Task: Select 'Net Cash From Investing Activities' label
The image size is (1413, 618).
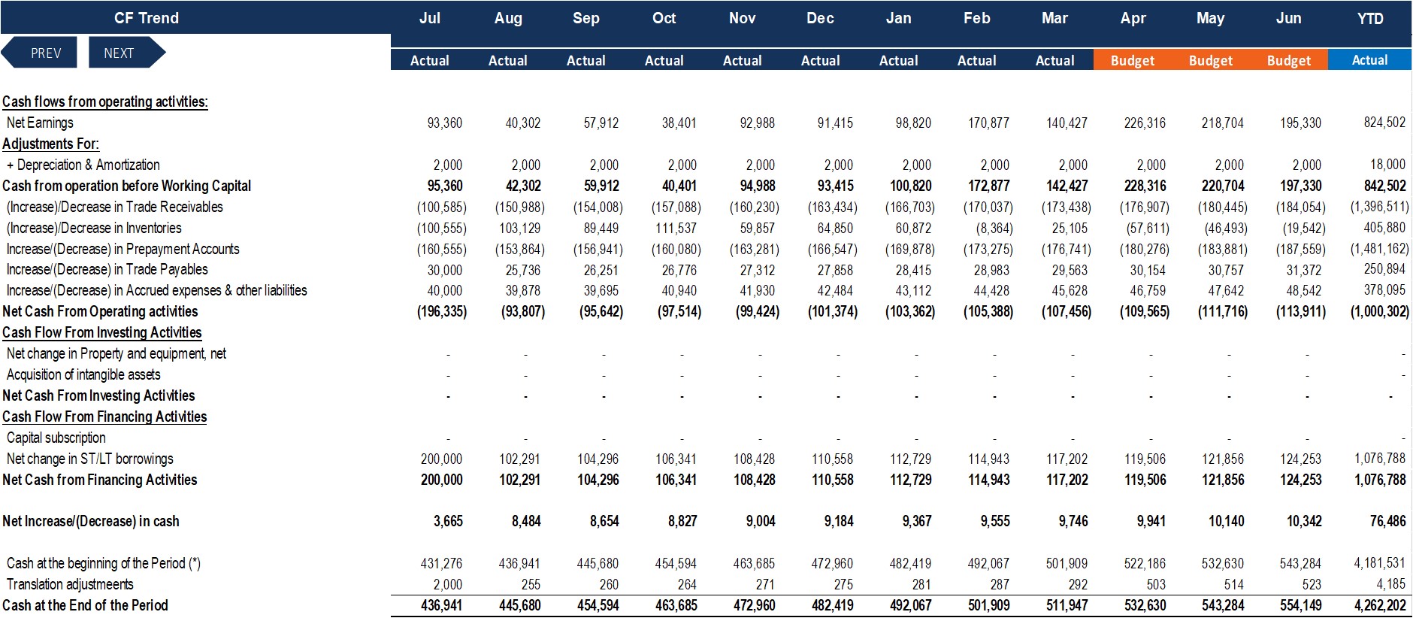Action: pyautogui.click(x=98, y=395)
